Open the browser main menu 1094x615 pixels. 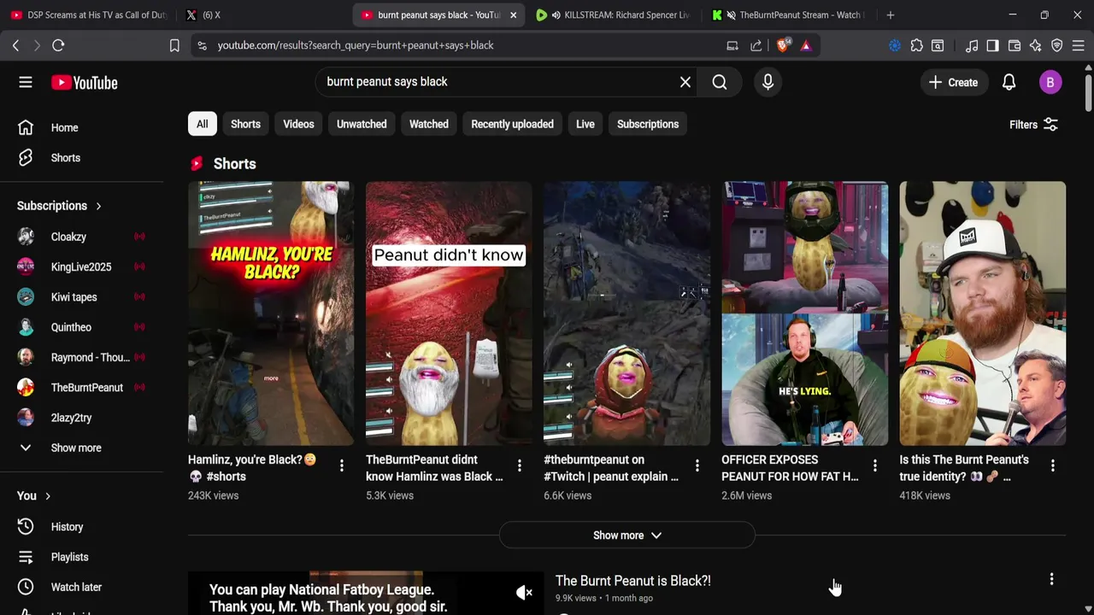pos(1079,45)
